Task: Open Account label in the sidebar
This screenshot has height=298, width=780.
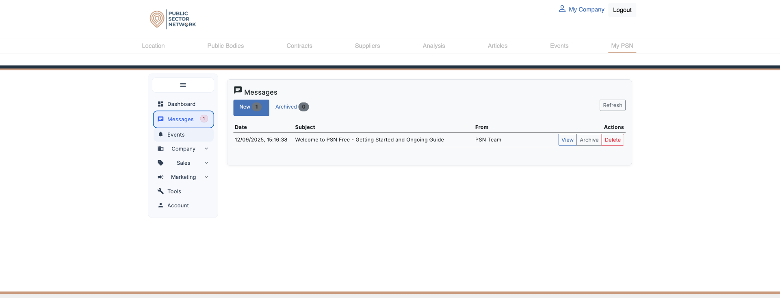Action: point(178,206)
